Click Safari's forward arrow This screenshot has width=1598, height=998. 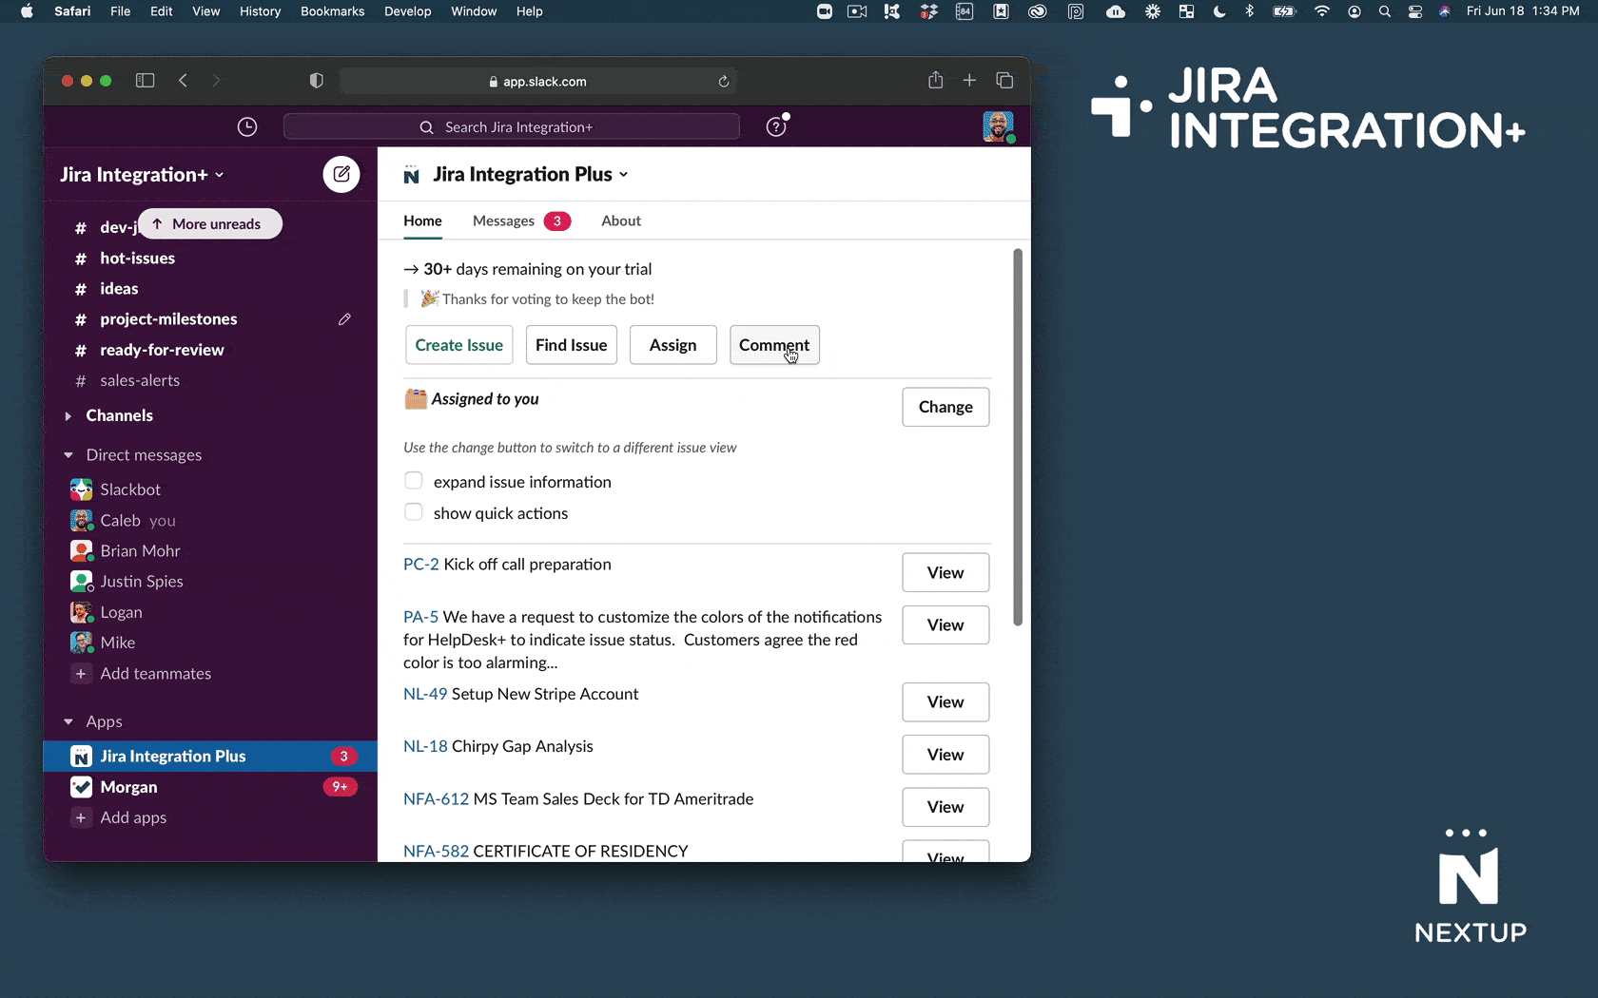pos(216,81)
